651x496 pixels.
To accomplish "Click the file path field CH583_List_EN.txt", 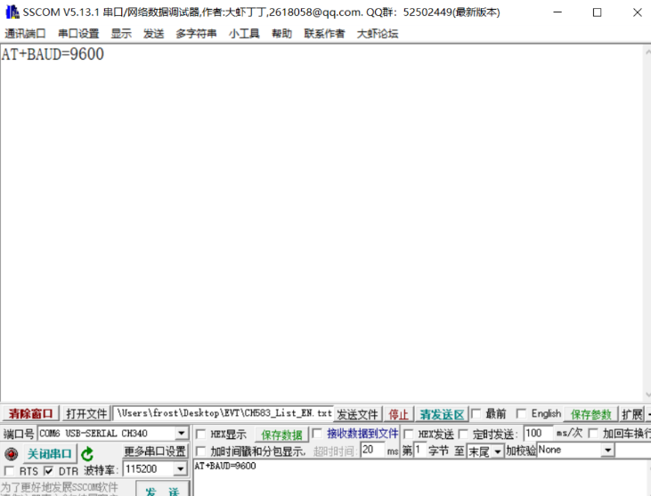I will coord(224,413).
